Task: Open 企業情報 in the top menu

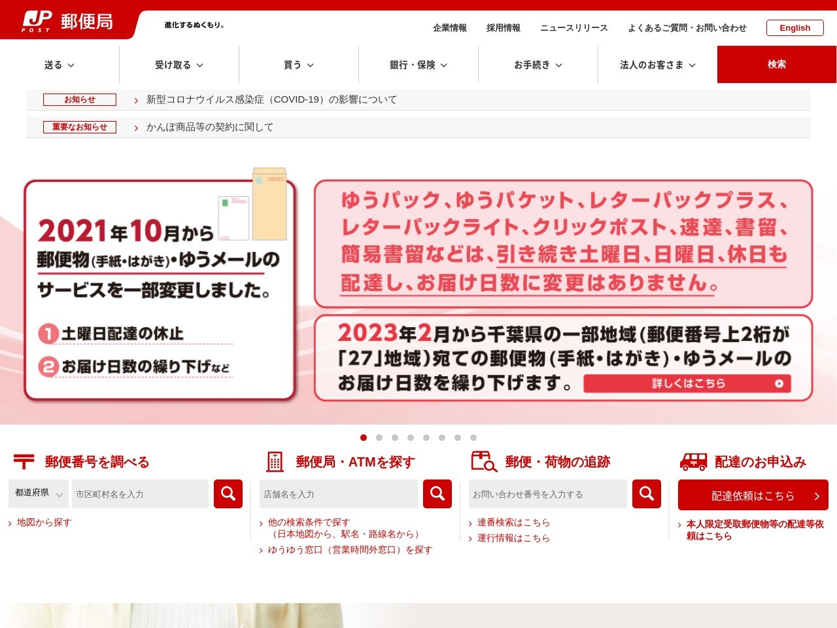Action: tap(450, 28)
